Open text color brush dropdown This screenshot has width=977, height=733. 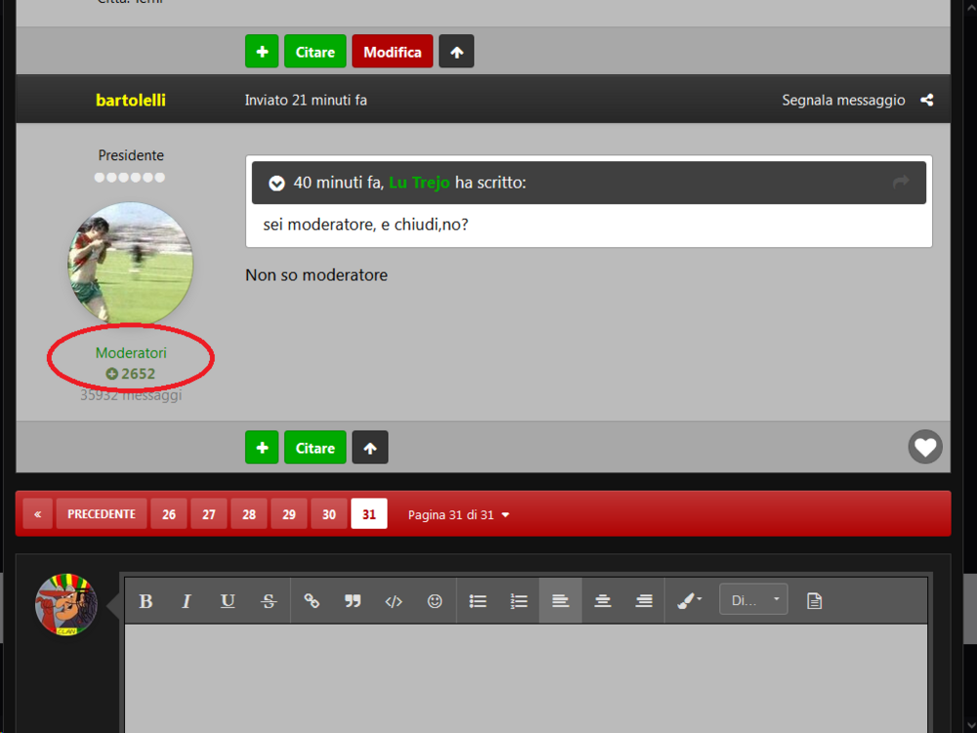coord(690,601)
